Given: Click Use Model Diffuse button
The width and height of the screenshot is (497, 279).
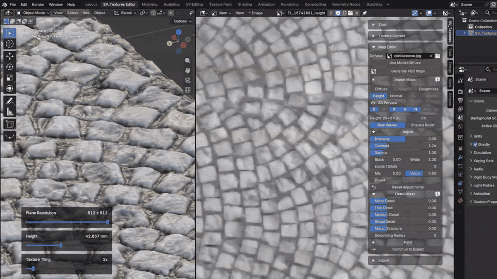Looking at the screenshot, I should [x=405, y=63].
